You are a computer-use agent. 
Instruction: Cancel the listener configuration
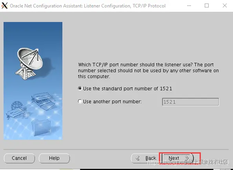pyautogui.click(x=19, y=158)
